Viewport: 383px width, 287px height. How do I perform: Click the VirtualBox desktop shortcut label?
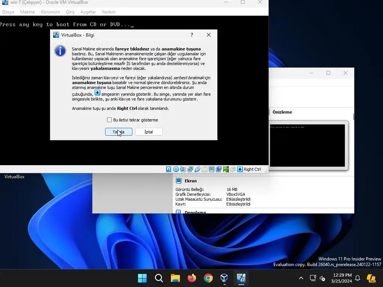click(x=15, y=177)
